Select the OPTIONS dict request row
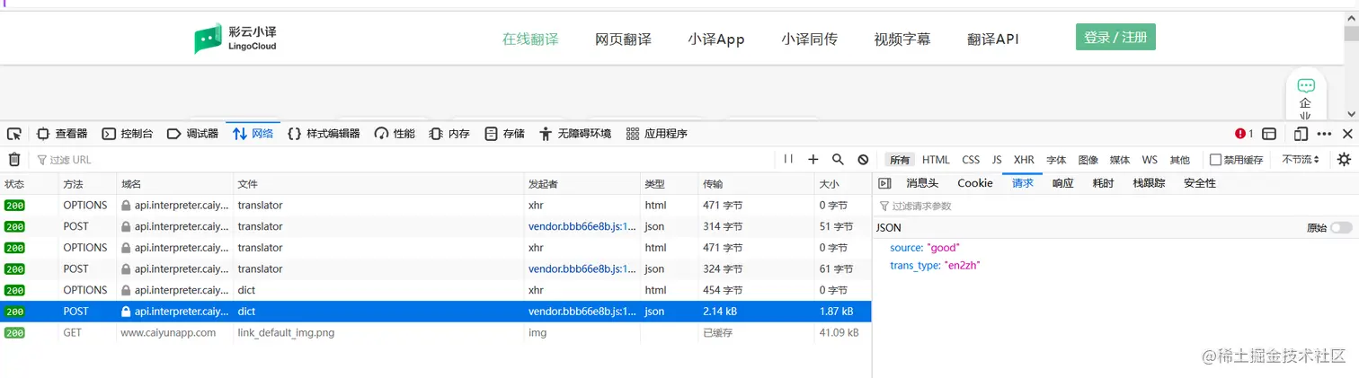Image resolution: width=1359 pixels, height=378 pixels. pyautogui.click(x=435, y=290)
